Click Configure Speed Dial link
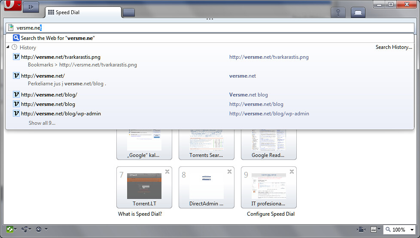This screenshot has height=238, width=420. tap(271, 214)
